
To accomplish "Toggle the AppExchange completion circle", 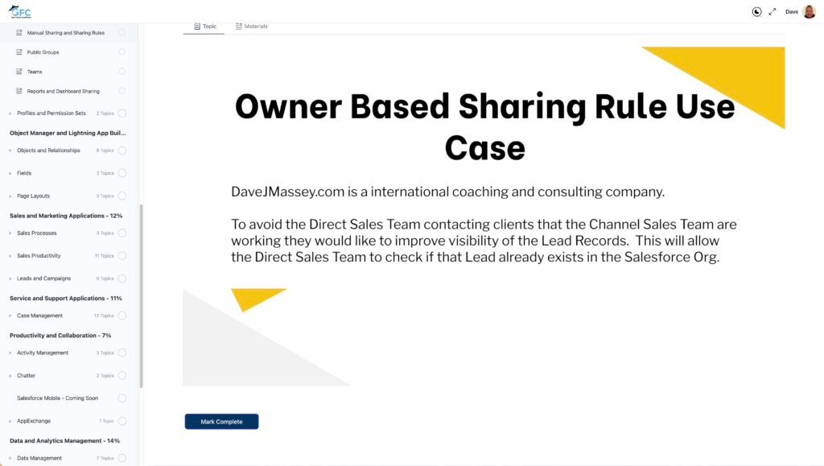I will click(122, 421).
